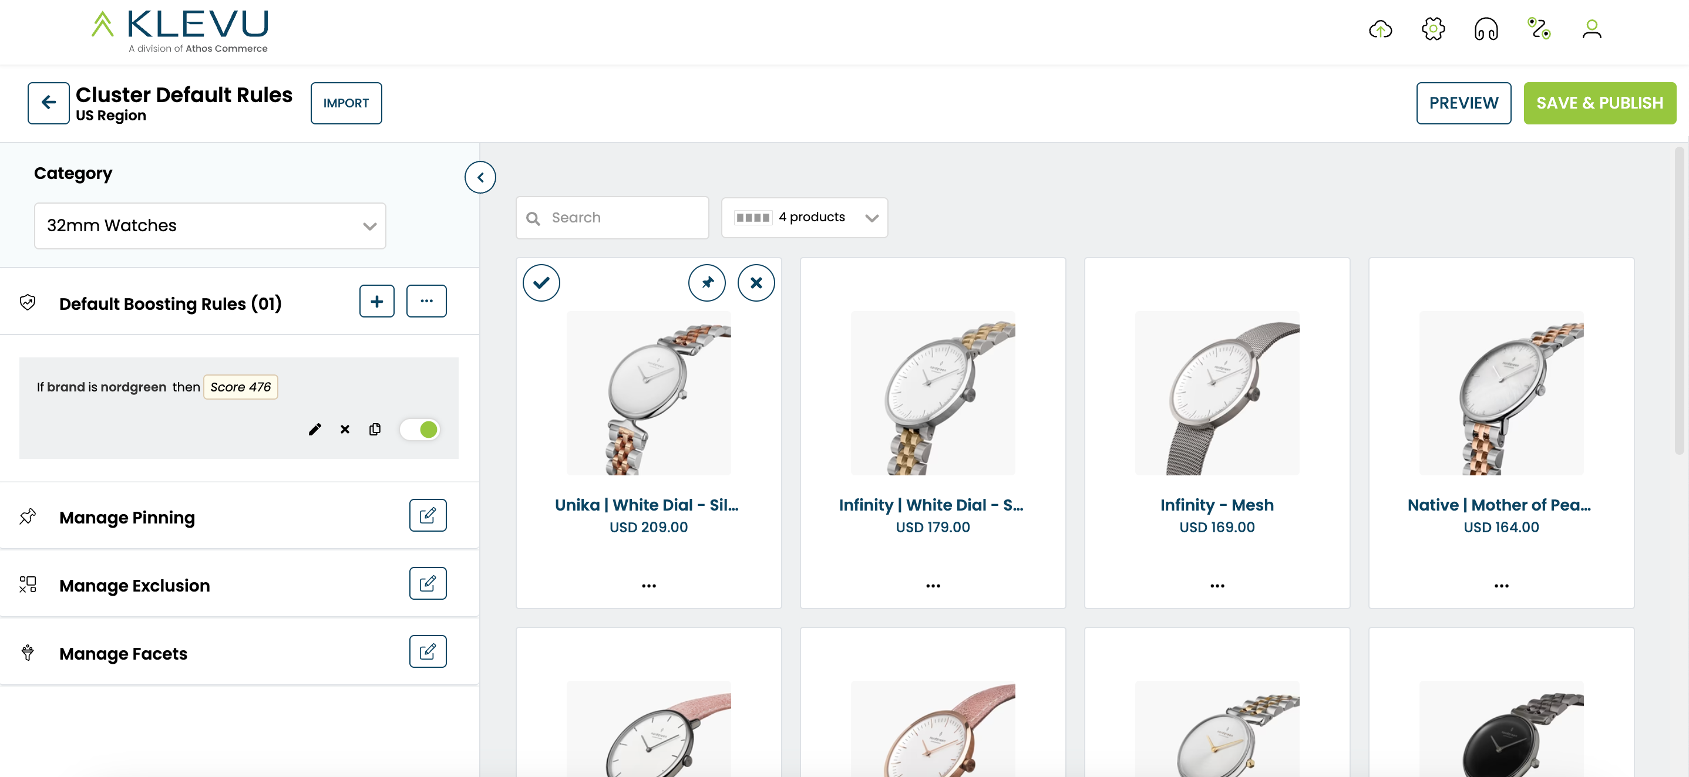Screen dimensions: 1689x777
Task: Open more options for Default Boosting Rules
Action: click(x=426, y=302)
